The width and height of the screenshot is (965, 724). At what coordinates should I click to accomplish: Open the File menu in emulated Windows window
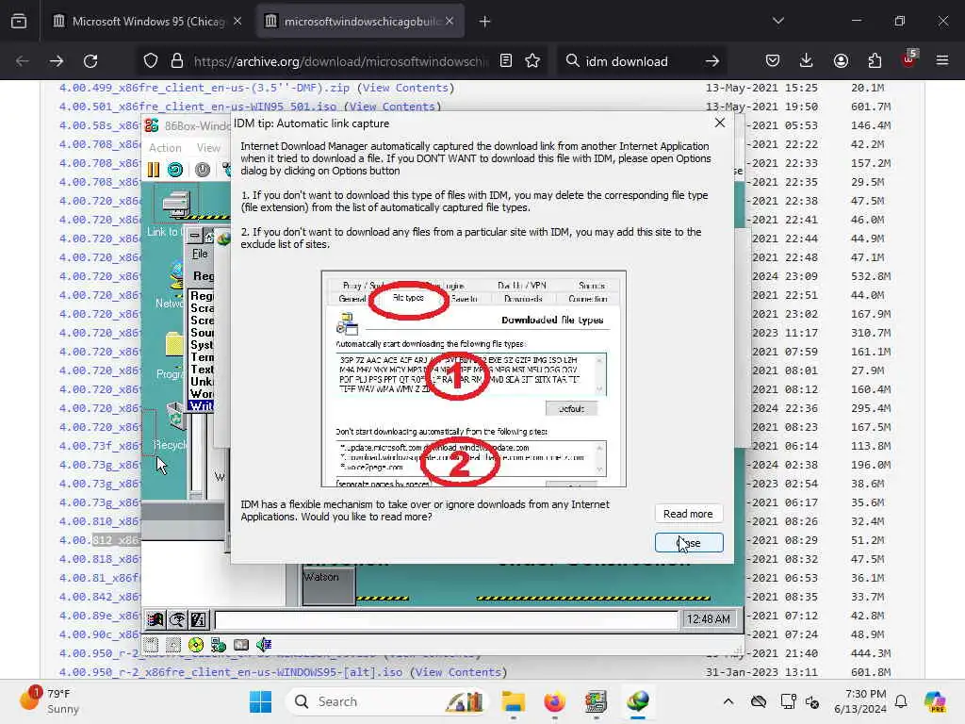[200, 254]
